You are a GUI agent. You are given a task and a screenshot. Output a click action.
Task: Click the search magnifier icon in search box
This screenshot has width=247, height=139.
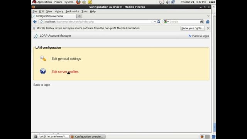pyautogui.click(x=201, y=22)
